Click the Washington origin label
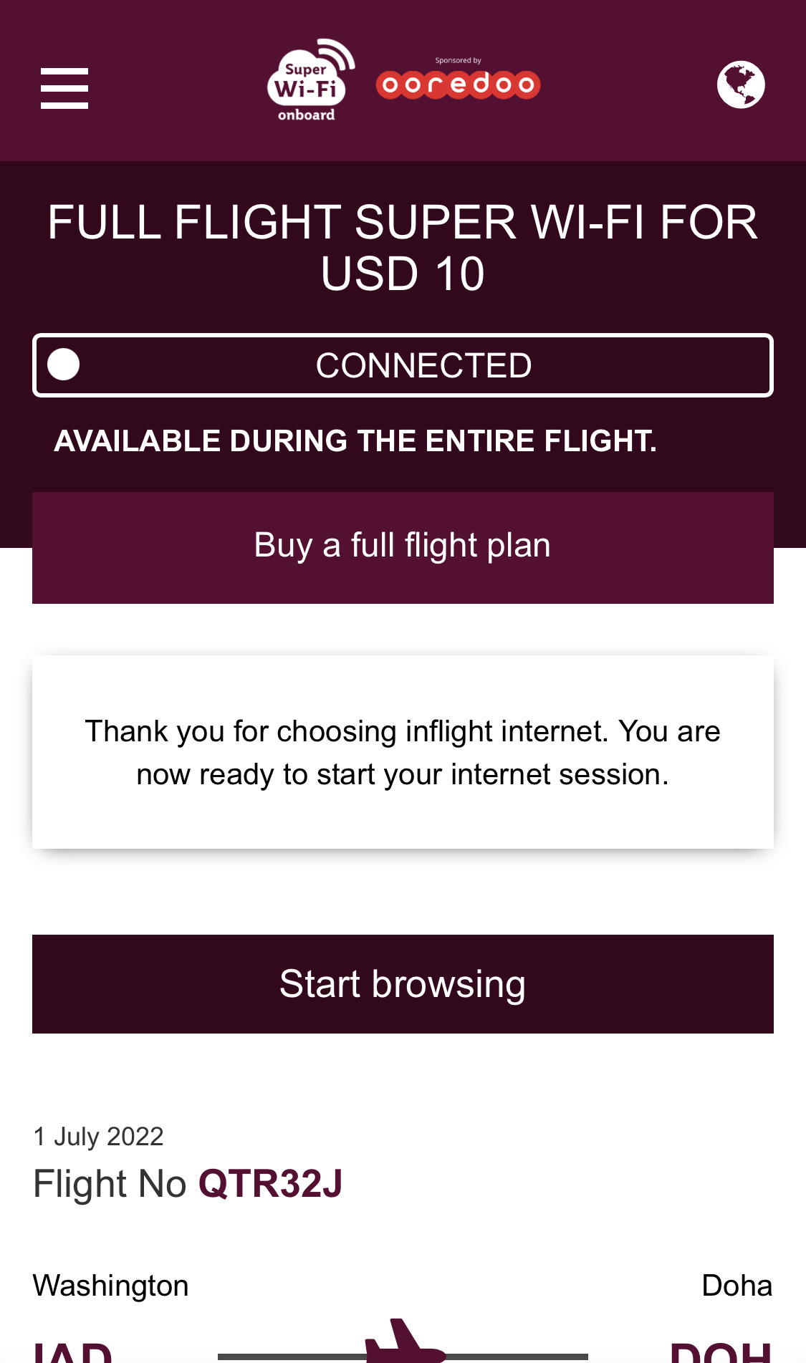Screen dimensions: 806x1363 (111, 1286)
